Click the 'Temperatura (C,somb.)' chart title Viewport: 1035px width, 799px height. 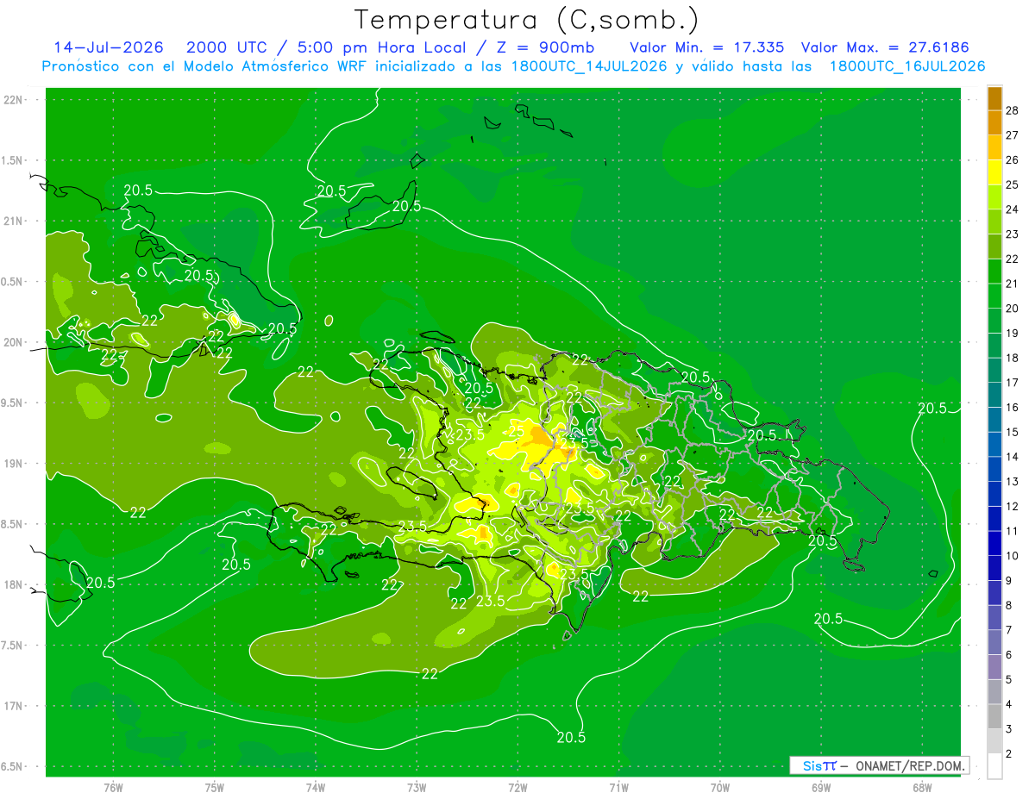(527, 21)
